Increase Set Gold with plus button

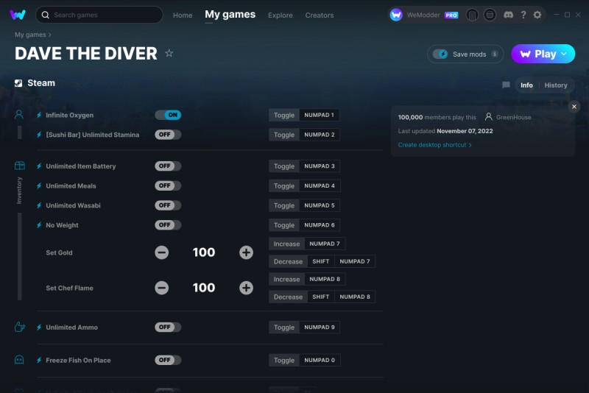coord(246,252)
